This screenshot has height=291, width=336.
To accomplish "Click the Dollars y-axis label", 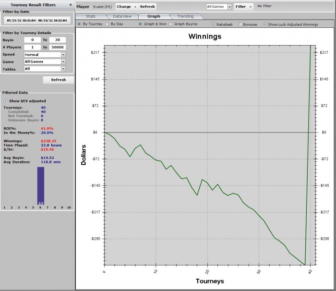I will tap(84, 155).
